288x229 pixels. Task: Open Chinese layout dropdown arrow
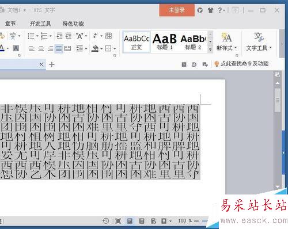coord(86,36)
